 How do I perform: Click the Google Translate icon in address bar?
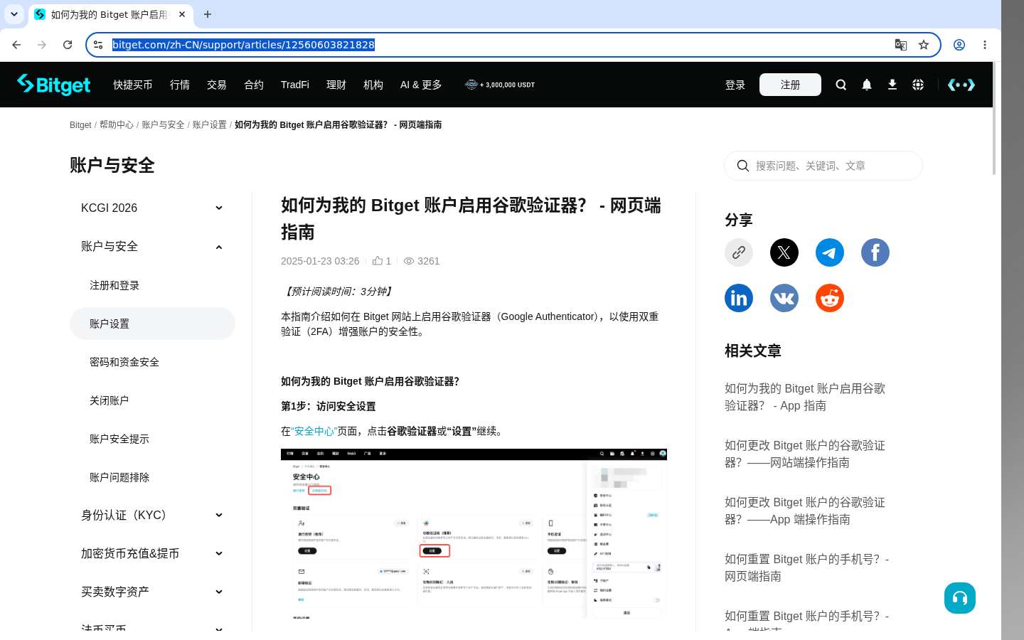pos(900,45)
